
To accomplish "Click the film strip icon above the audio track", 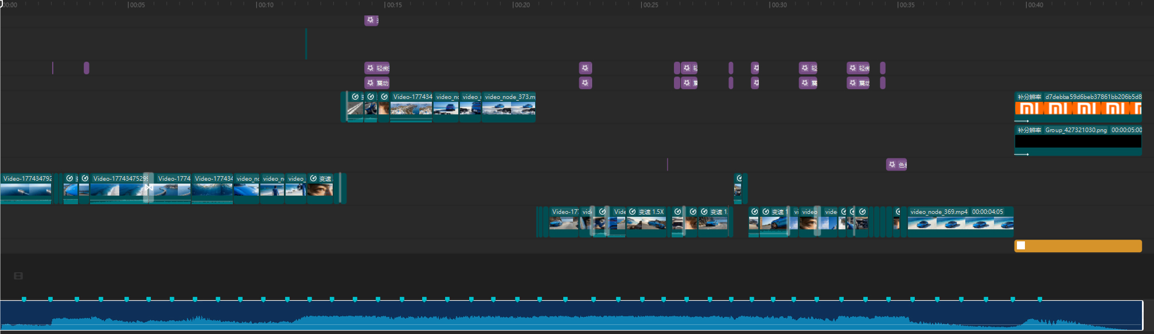I will (18, 276).
